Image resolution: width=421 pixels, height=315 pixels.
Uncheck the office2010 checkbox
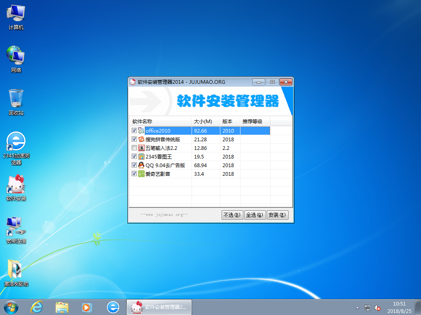click(x=134, y=131)
